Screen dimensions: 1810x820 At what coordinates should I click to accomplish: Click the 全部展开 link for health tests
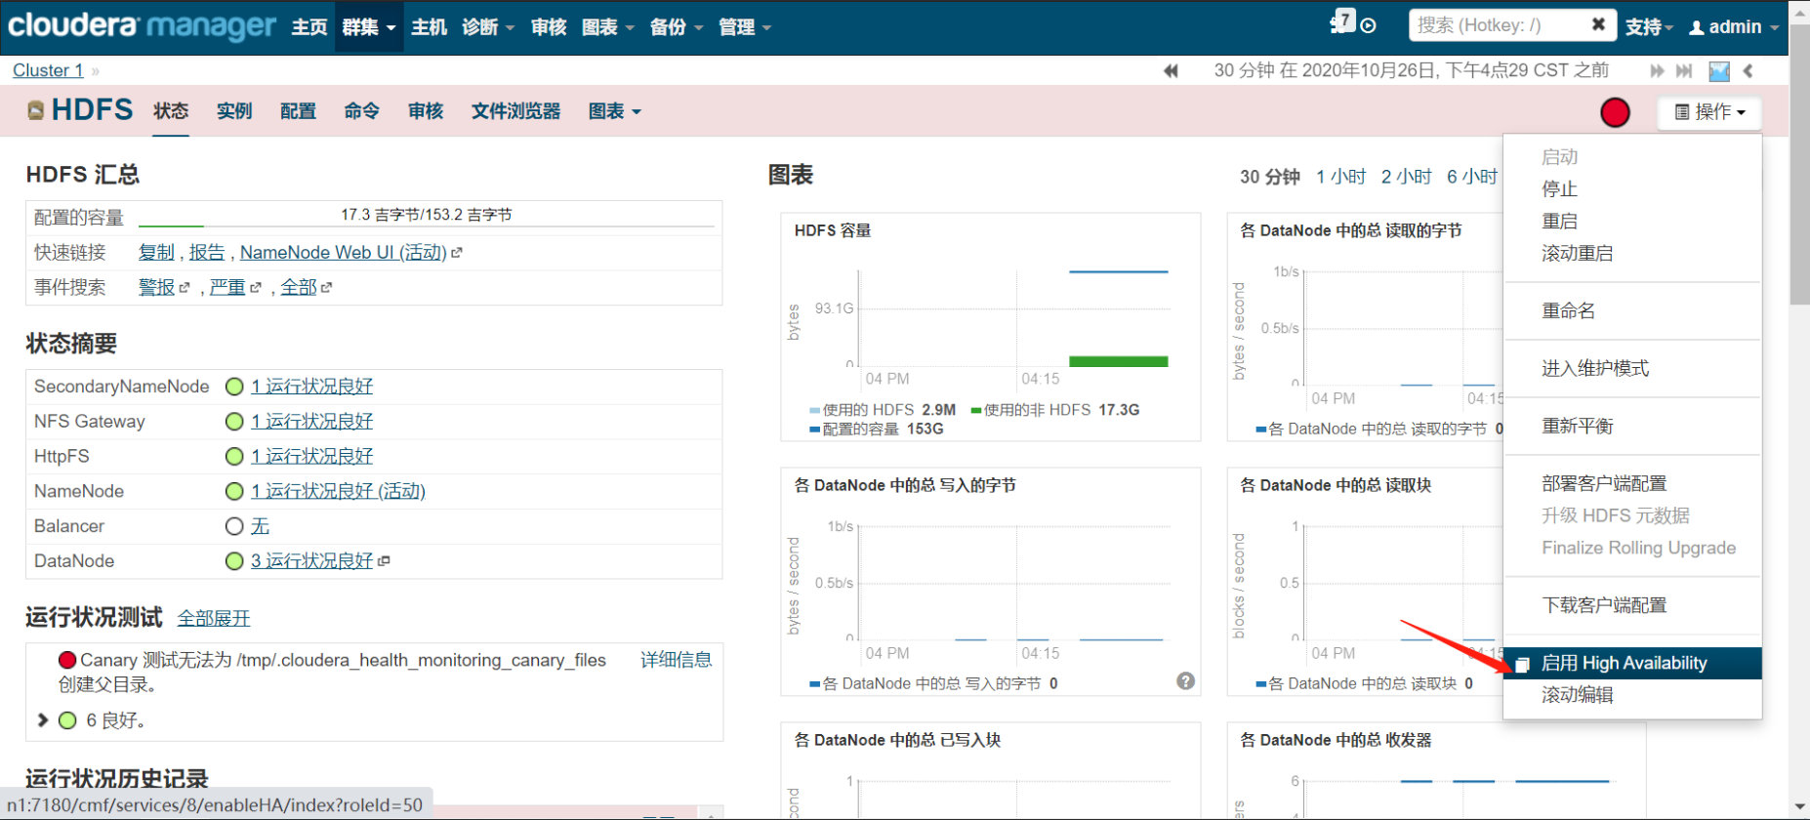point(214,618)
